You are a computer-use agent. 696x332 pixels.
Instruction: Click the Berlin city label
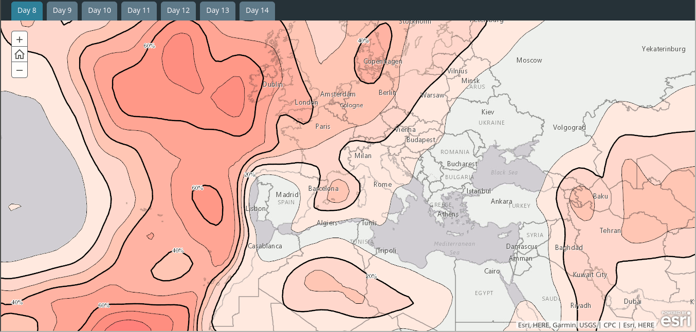pos(387,92)
